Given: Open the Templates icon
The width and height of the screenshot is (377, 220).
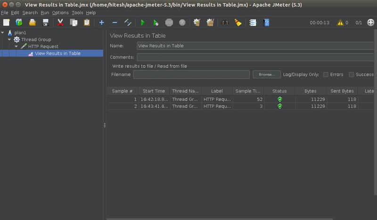Looking at the screenshot, I should (x=19, y=23).
